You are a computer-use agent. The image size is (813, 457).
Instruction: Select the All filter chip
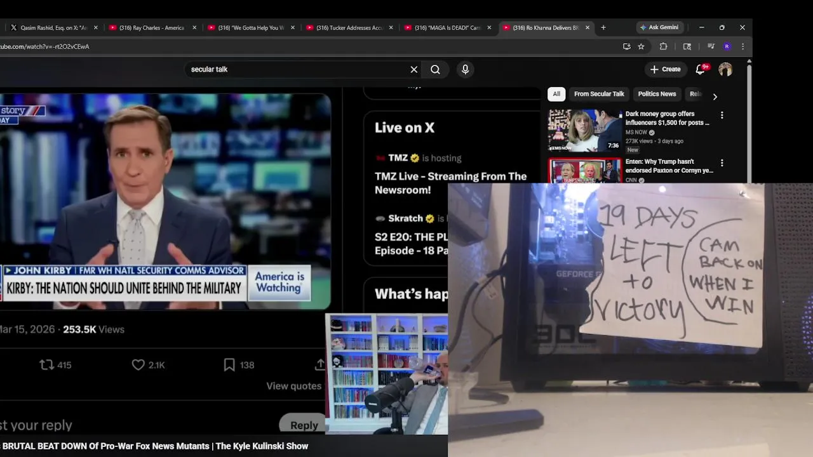[556, 94]
